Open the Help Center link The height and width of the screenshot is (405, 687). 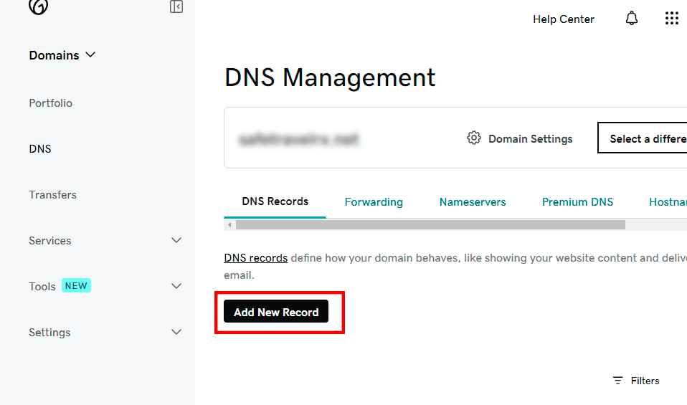click(563, 19)
